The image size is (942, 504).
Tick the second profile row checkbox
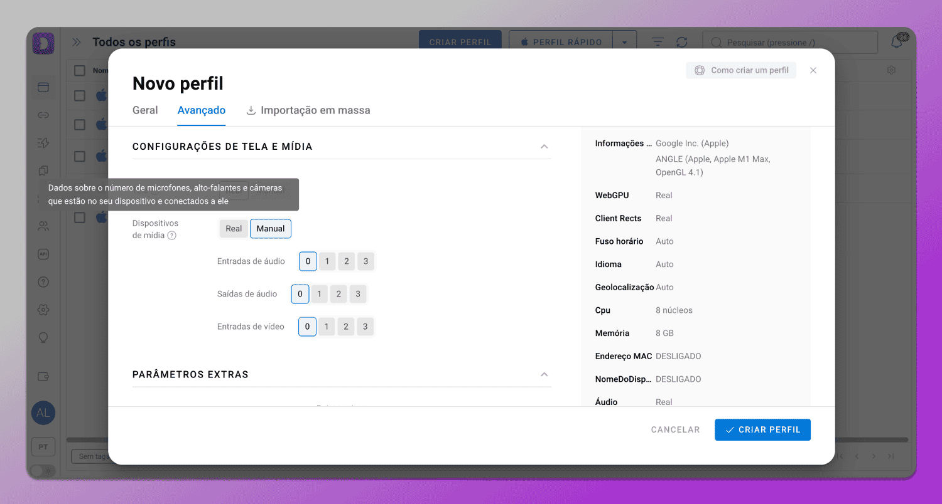click(x=80, y=125)
